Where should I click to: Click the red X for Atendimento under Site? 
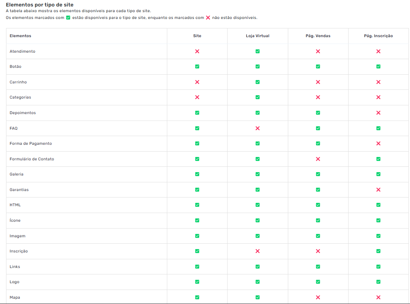pos(197,51)
